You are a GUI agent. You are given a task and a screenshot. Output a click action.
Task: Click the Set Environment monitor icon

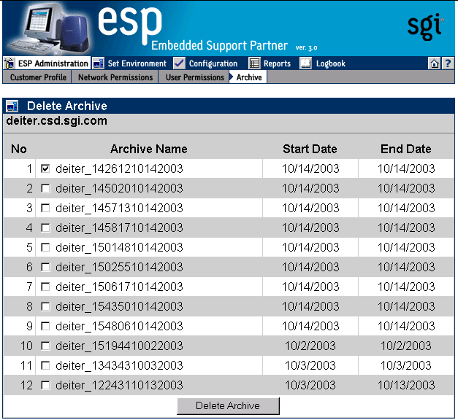tap(99, 63)
